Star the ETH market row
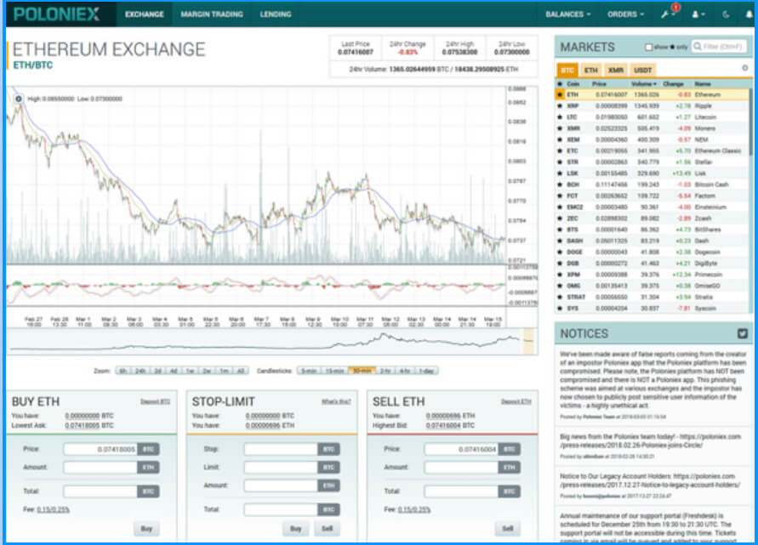This screenshot has height=545, width=758. click(x=560, y=94)
